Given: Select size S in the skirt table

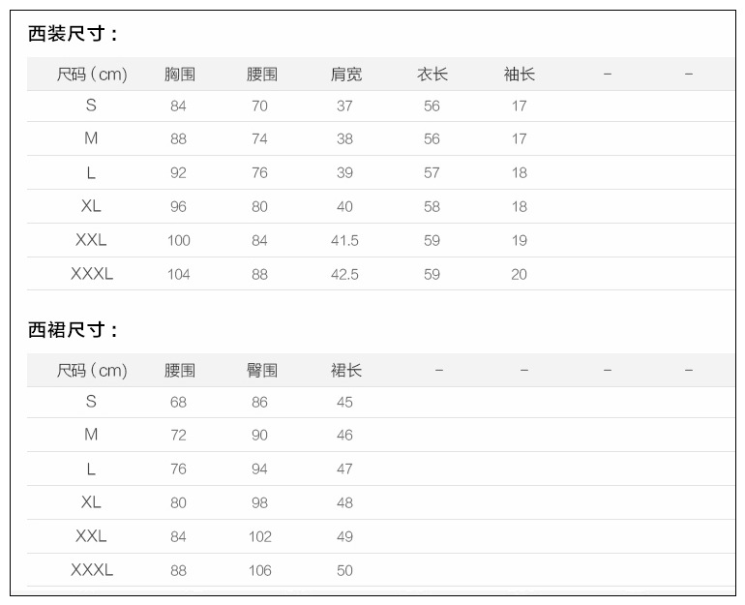Looking at the screenshot, I should tap(91, 401).
